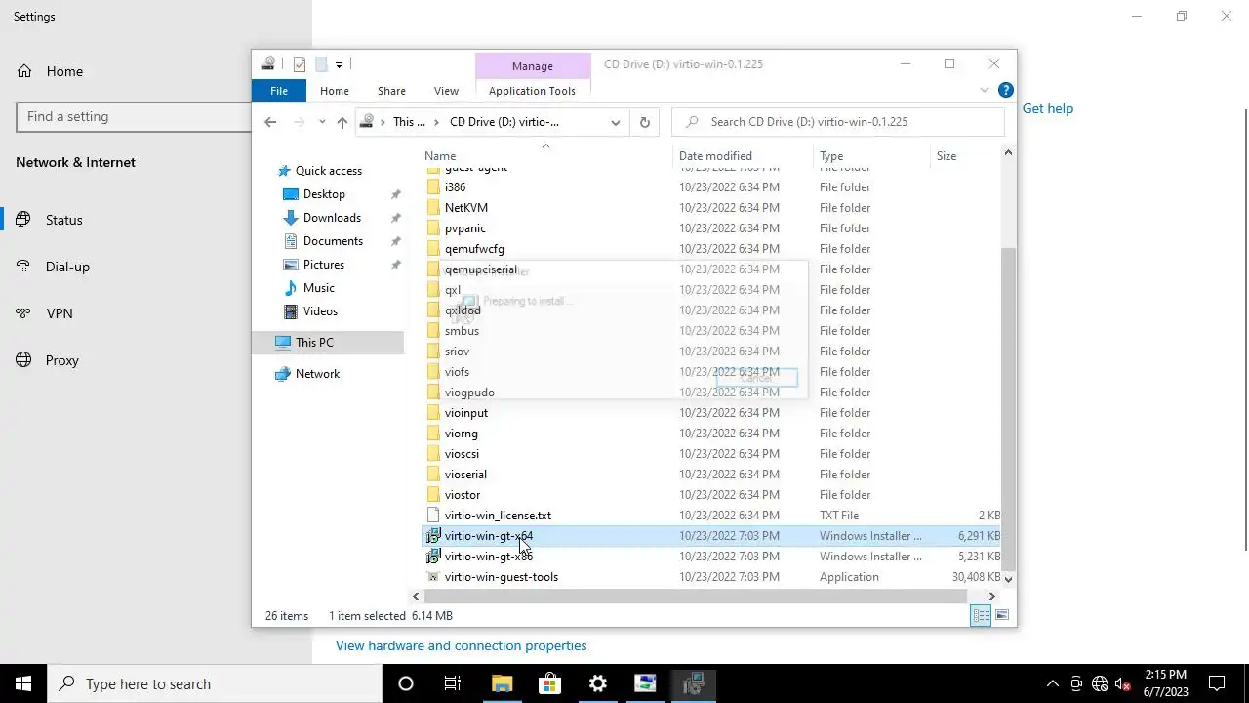Viewport: 1249px width, 703px height.
Task: Sort files by Date modified column
Action: 715,156
